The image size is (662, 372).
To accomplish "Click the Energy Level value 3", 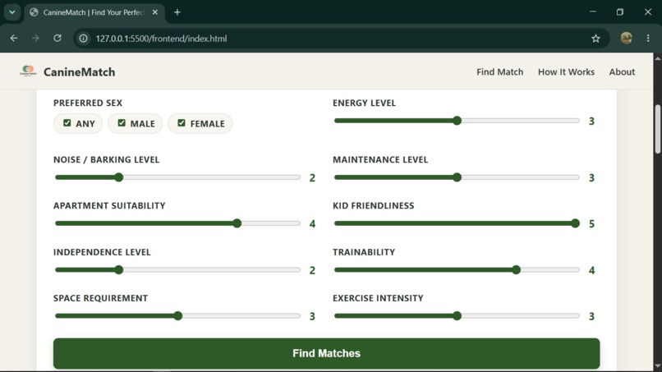I will pyautogui.click(x=591, y=122).
